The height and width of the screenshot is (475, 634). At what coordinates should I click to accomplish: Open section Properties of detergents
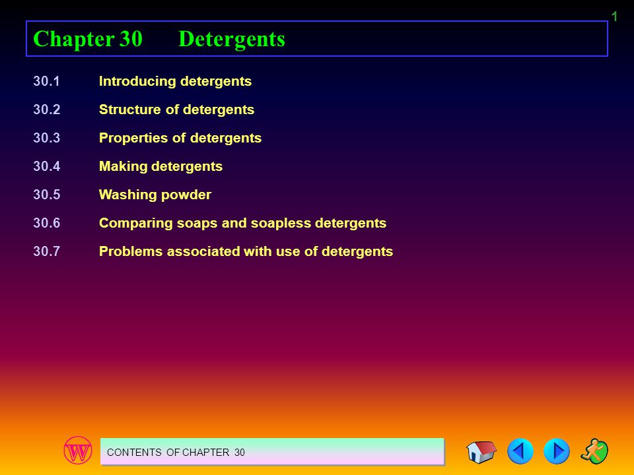click(180, 138)
